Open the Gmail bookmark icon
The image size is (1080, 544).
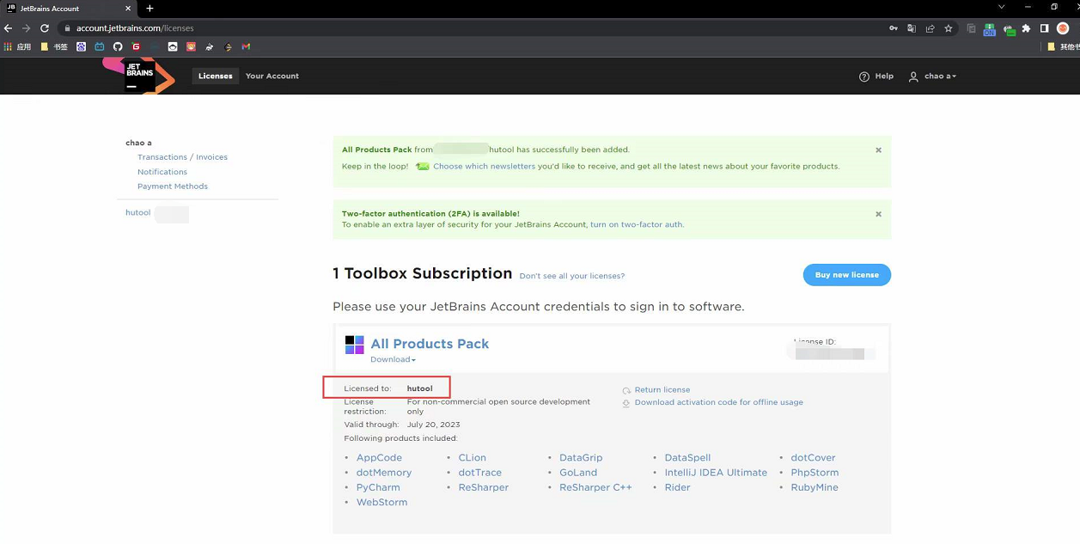pyautogui.click(x=246, y=47)
